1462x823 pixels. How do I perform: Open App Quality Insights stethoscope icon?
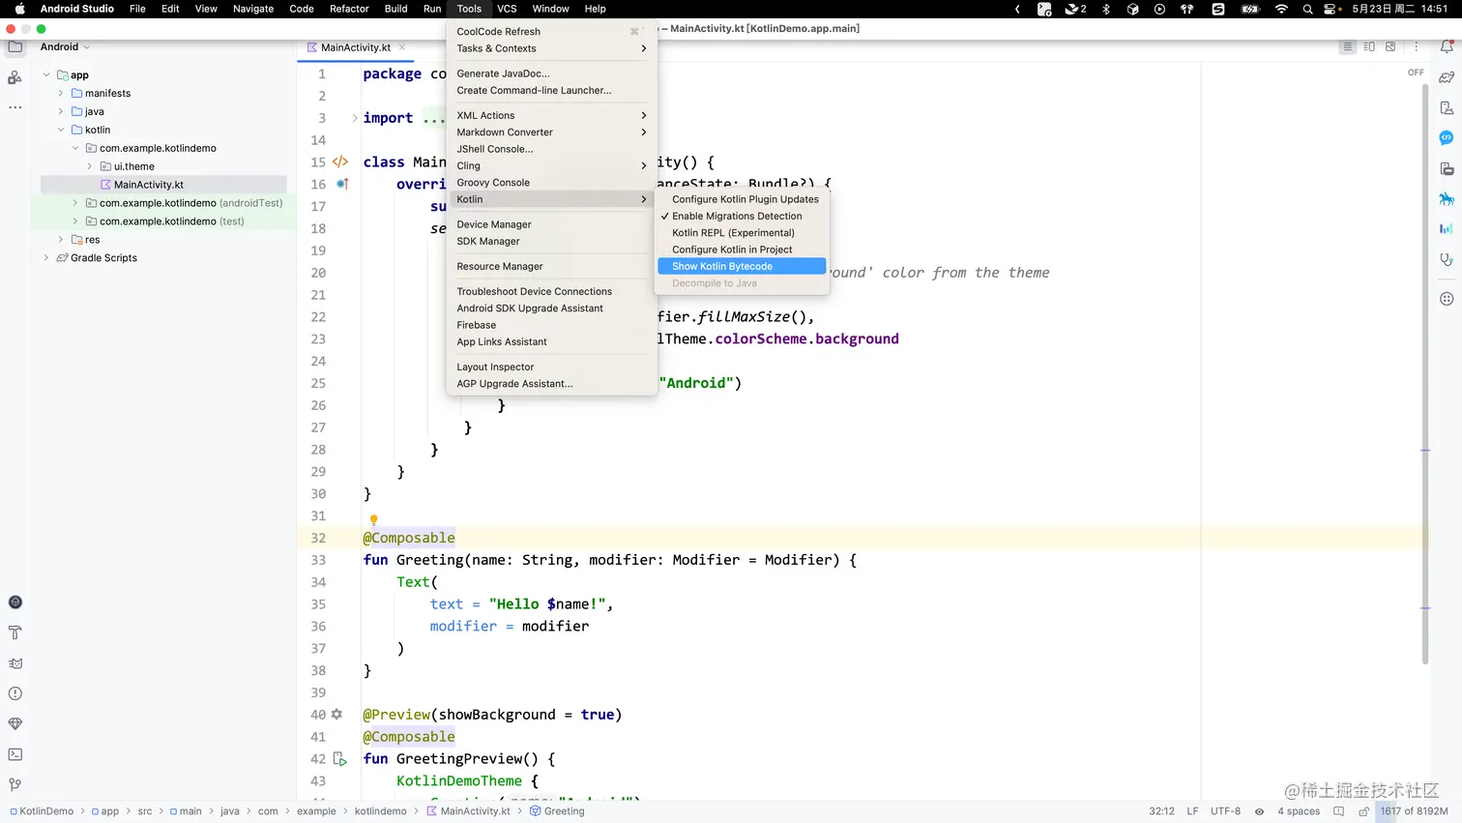[1447, 259]
